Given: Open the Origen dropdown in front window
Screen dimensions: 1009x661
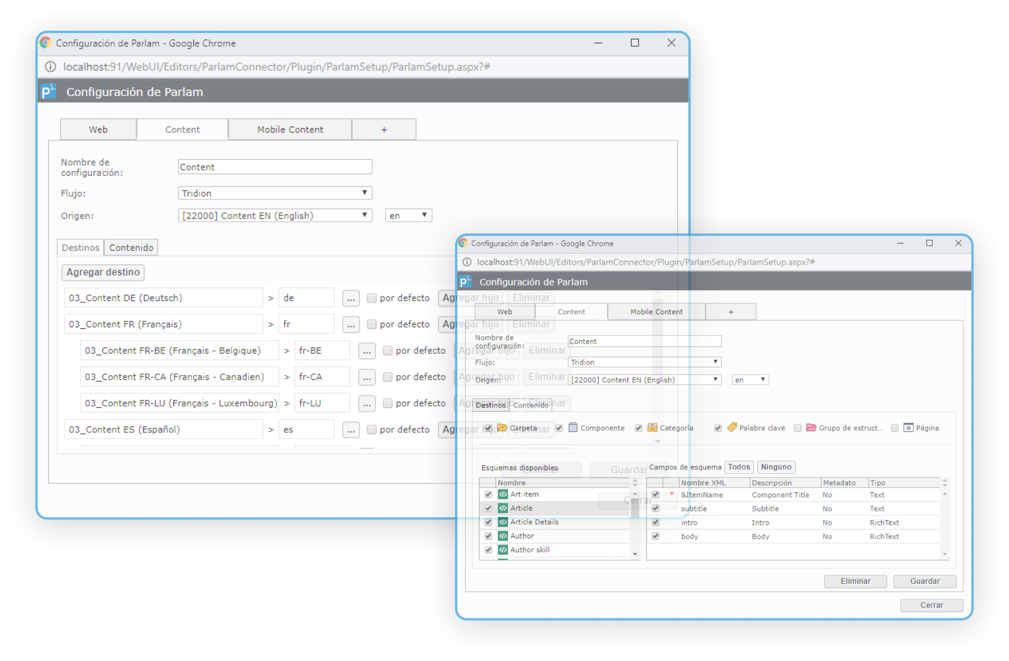Looking at the screenshot, I should click(645, 380).
